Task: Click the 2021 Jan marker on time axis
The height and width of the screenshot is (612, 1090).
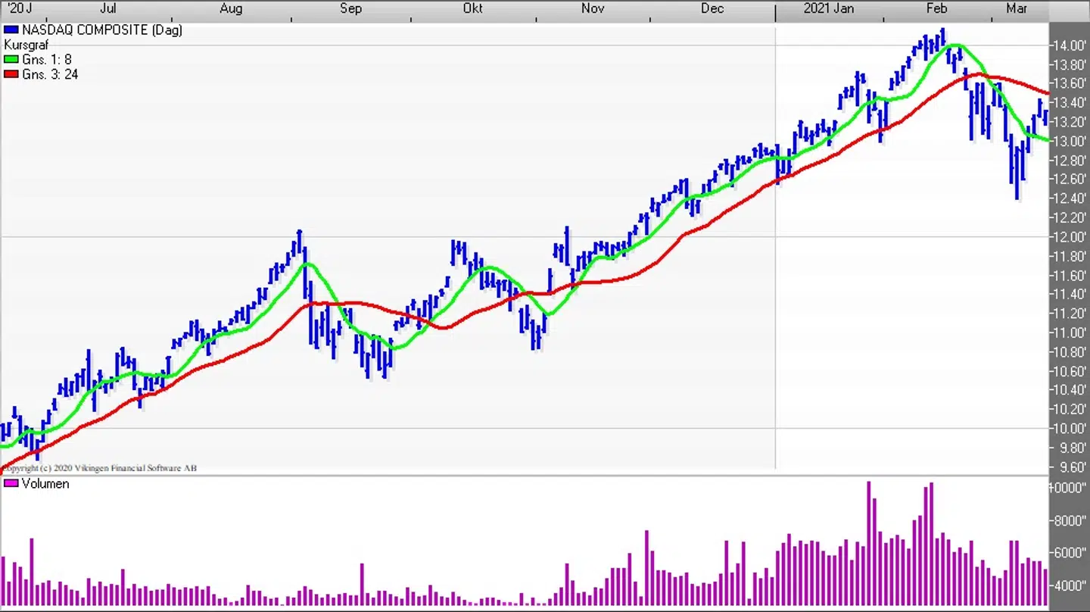Action: click(x=829, y=8)
